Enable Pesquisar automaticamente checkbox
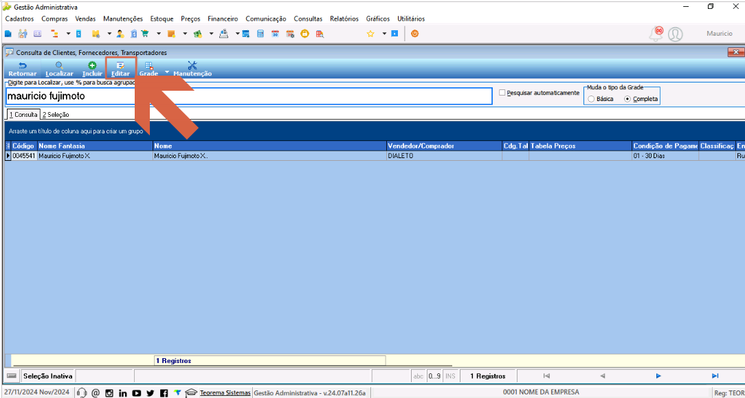Viewport: 745px width, 398px height. coord(502,93)
